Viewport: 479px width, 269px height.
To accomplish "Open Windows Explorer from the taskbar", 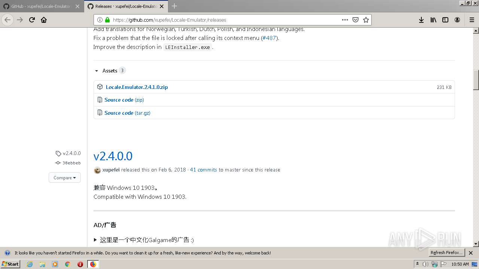I will tap(42, 264).
